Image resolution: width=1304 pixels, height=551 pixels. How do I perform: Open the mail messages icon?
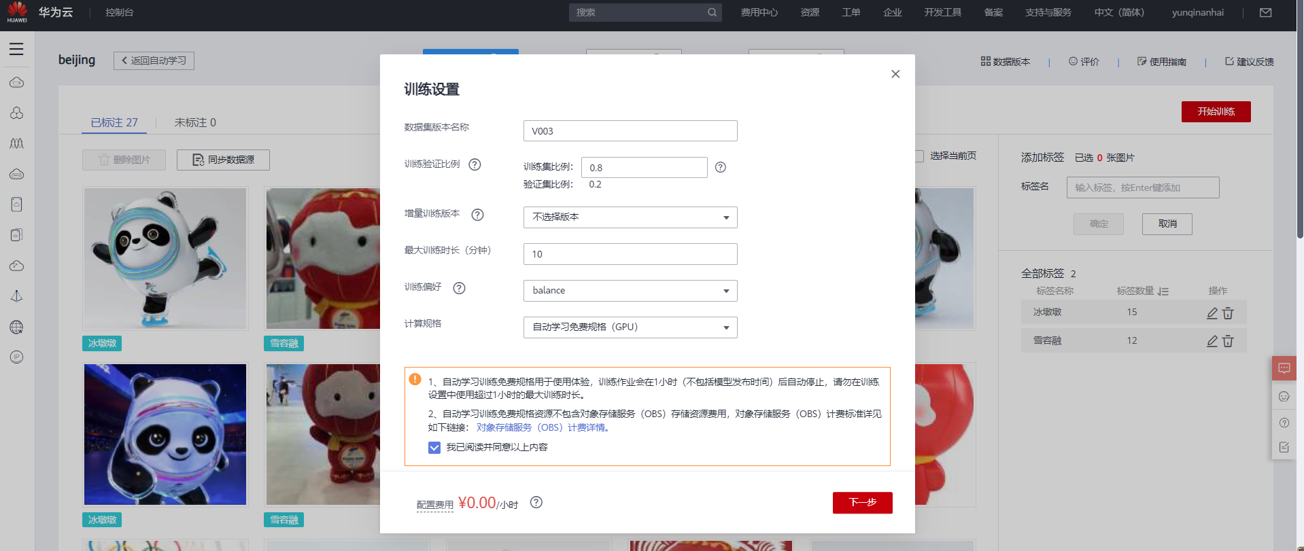[1265, 12]
